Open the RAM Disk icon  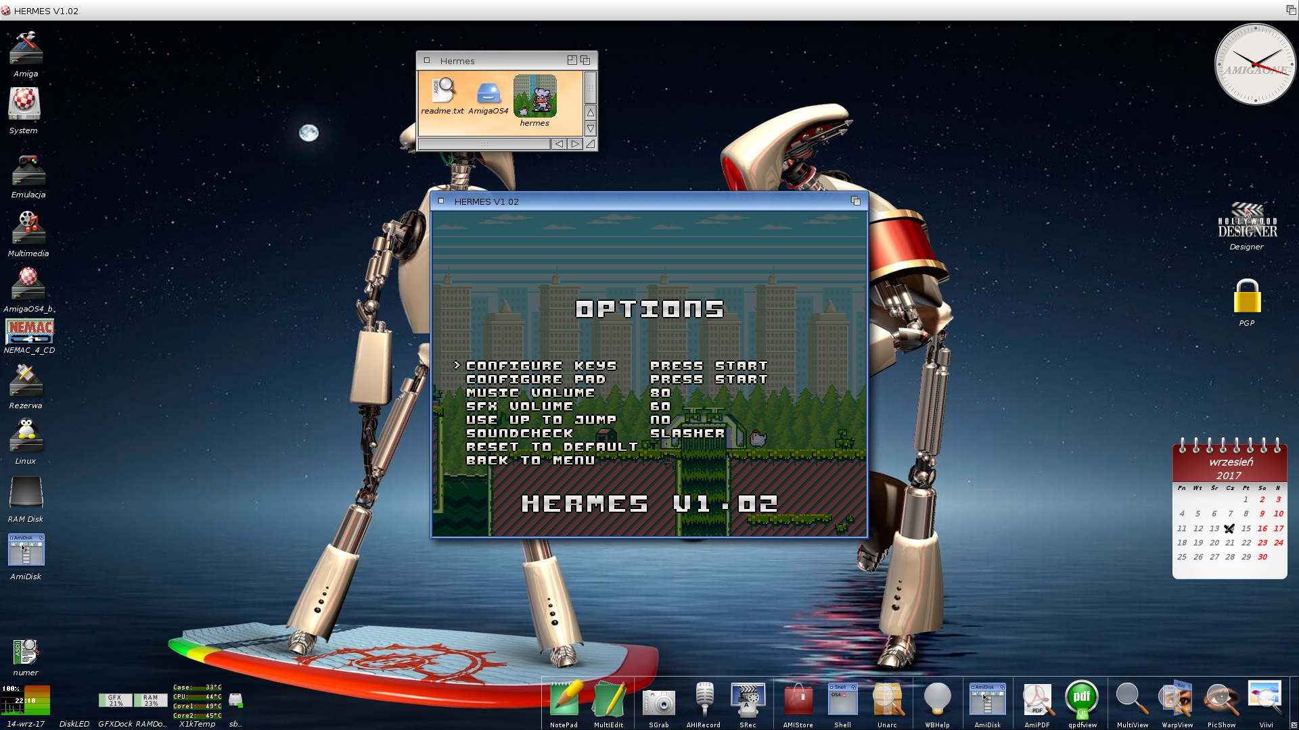pos(26,493)
